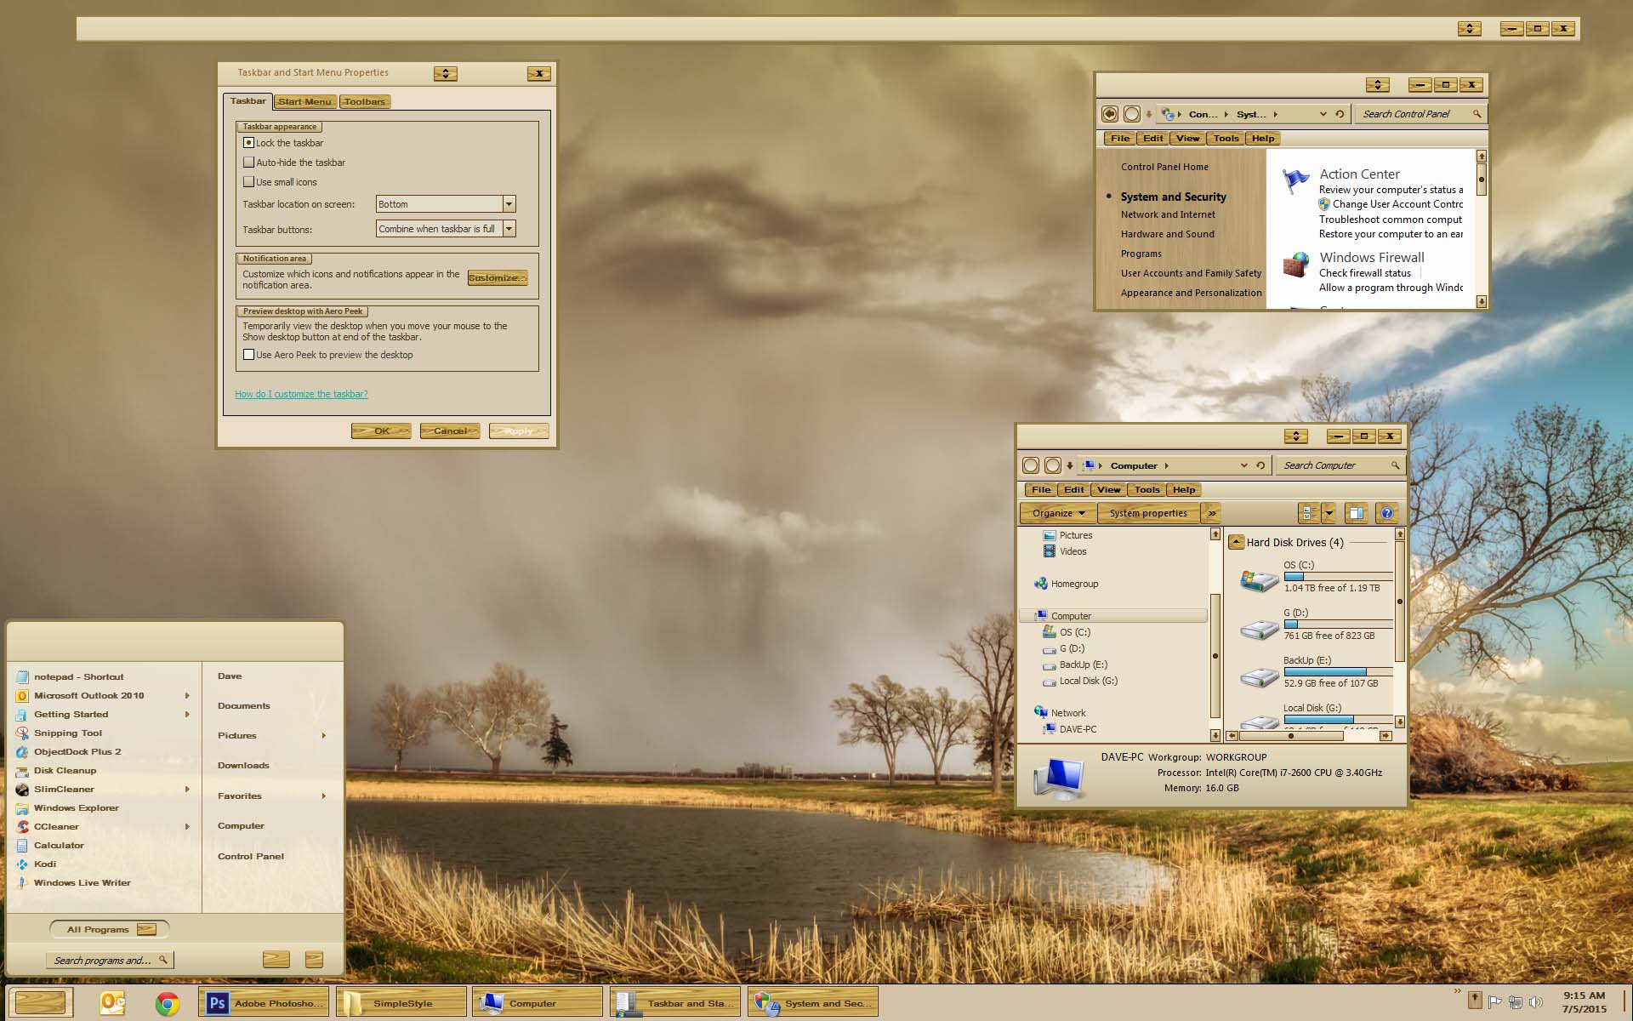
Task: Open address history dropdown in Computer window
Action: coord(1243,465)
